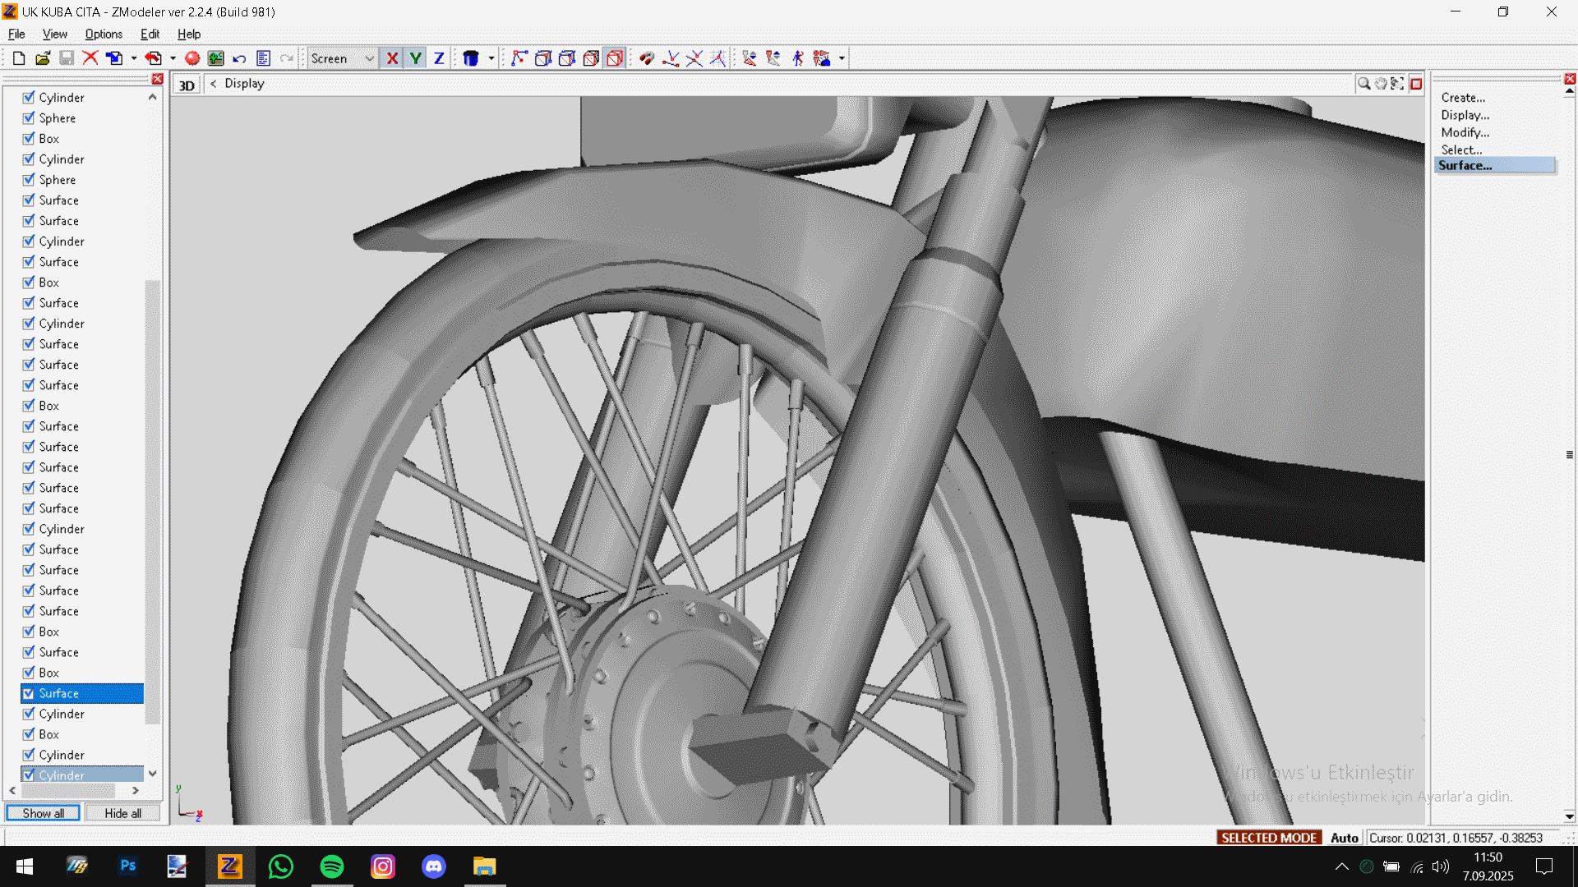Open the 3D viewport type dropdown
Screen dimensions: 1578x887
pyautogui.click(x=187, y=85)
